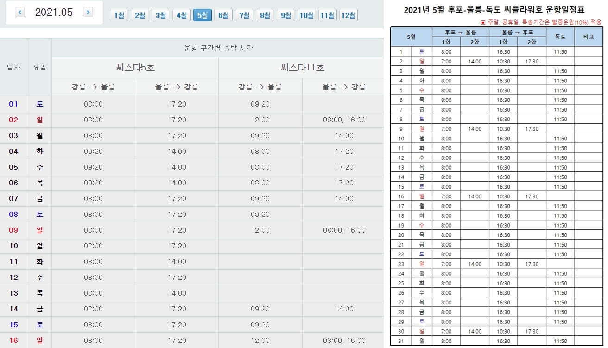The height and width of the screenshot is (348, 608).
Task: Open the 11월 month tab
Action: click(x=328, y=15)
